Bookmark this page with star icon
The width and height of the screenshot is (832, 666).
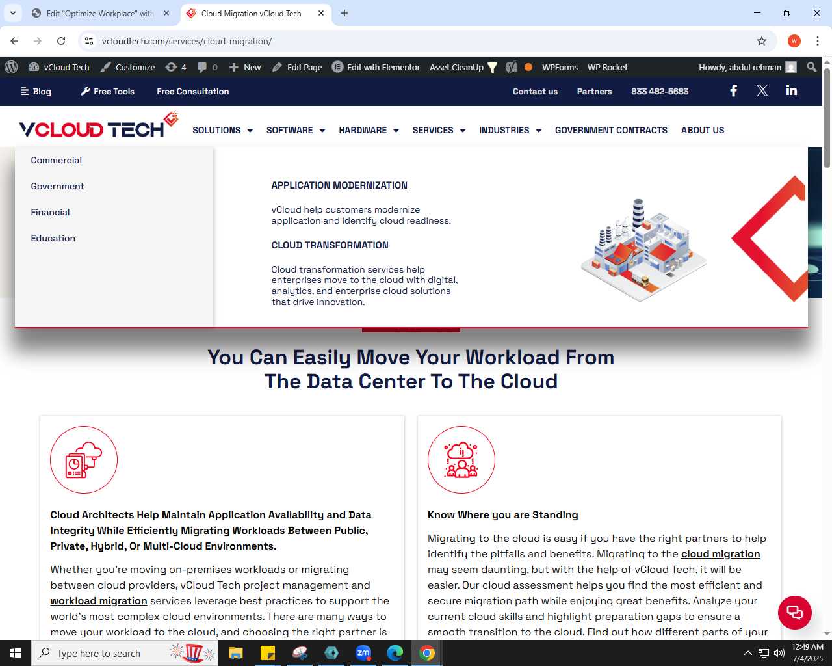[762, 41]
